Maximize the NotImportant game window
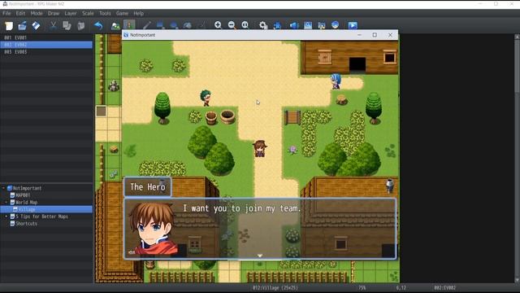 (x=375, y=35)
